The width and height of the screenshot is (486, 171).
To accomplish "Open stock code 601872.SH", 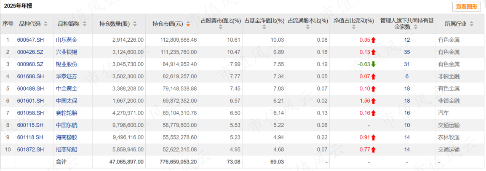I will pyautogui.click(x=30, y=150).
